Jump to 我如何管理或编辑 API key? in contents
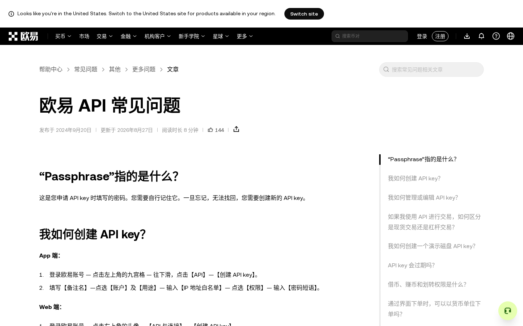 [x=423, y=198]
